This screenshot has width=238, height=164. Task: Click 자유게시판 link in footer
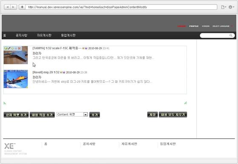(129, 144)
